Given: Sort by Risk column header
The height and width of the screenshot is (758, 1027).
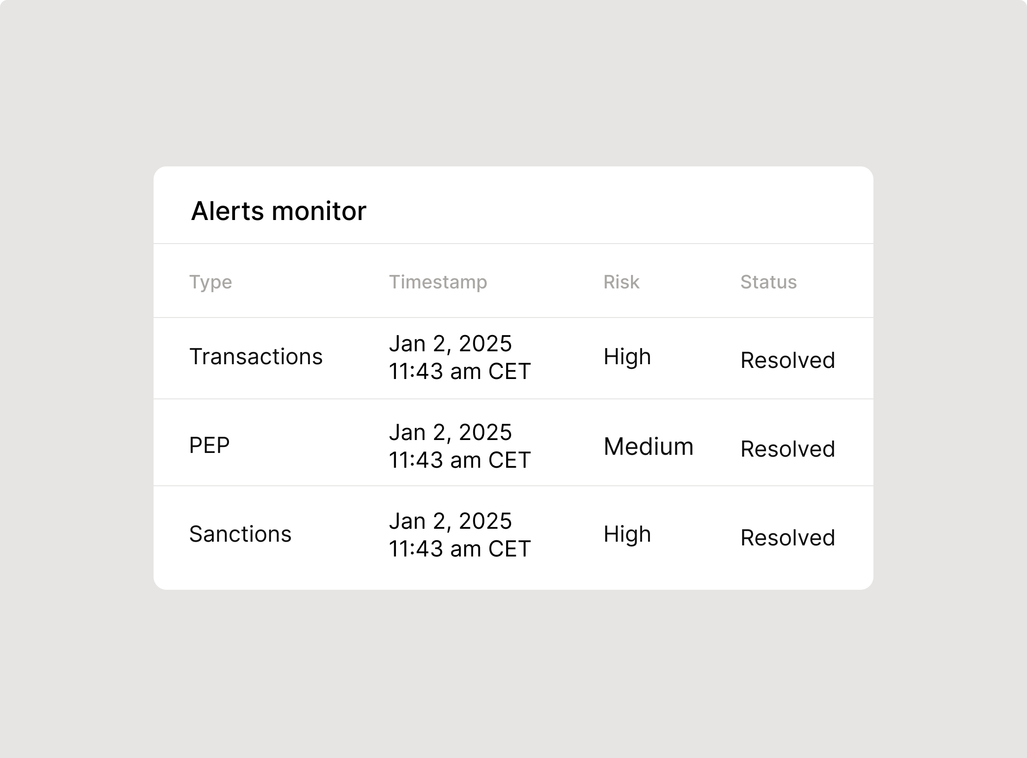Looking at the screenshot, I should pyautogui.click(x=621, y=282).
